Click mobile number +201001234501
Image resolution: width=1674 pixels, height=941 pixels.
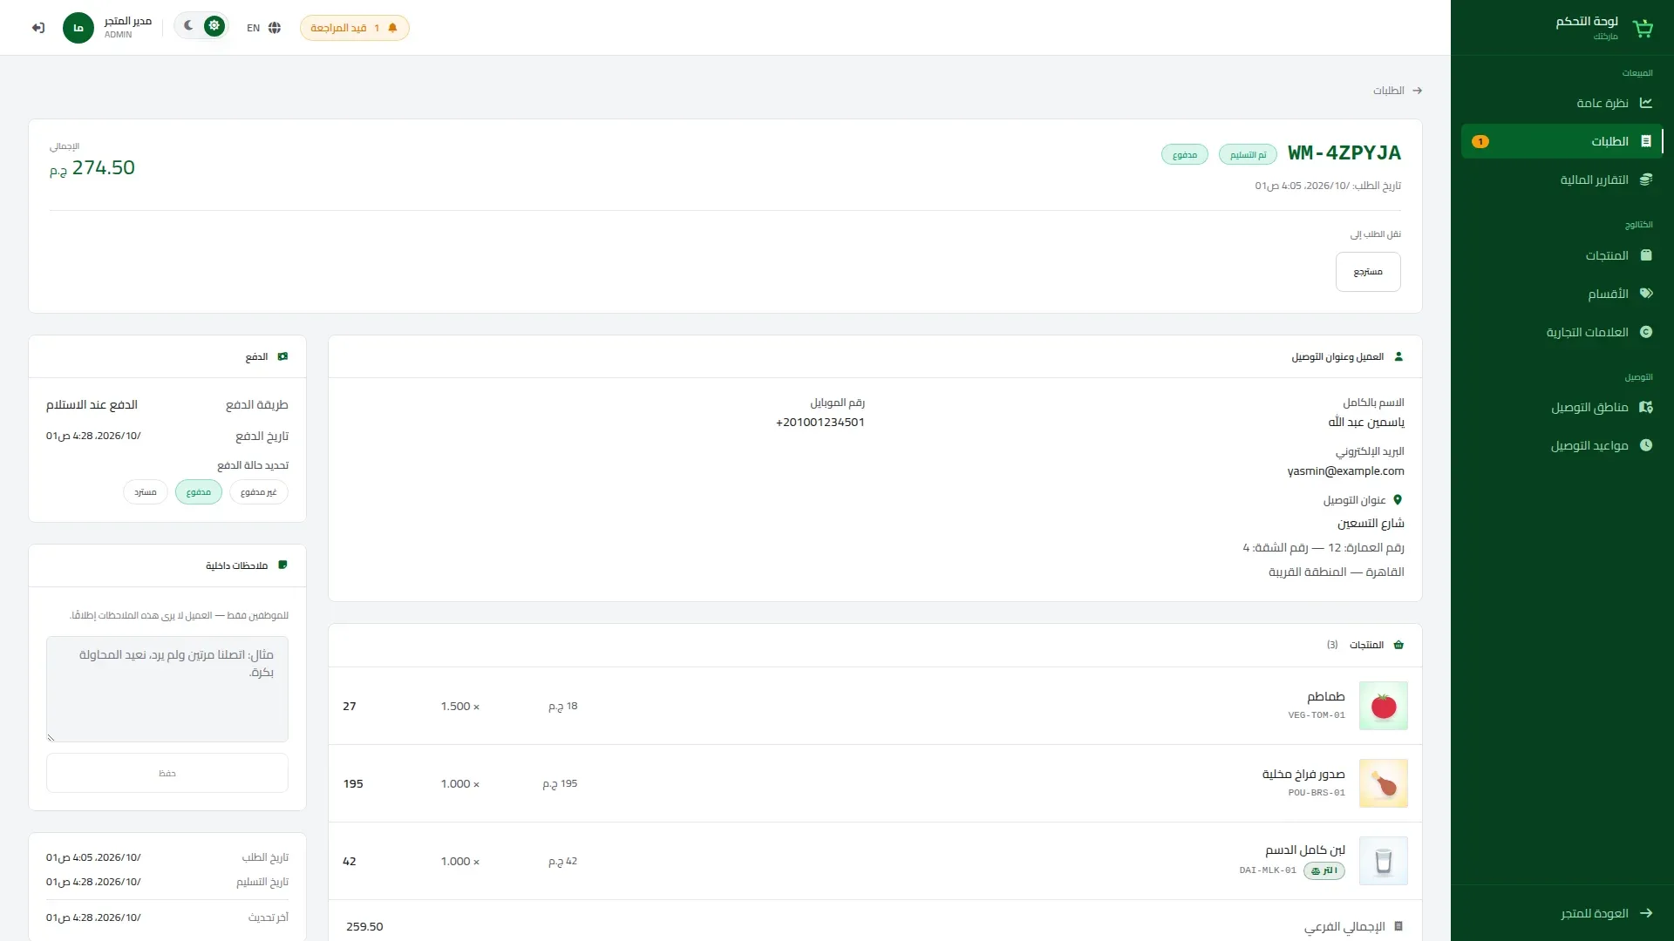(x=820, y=423)
